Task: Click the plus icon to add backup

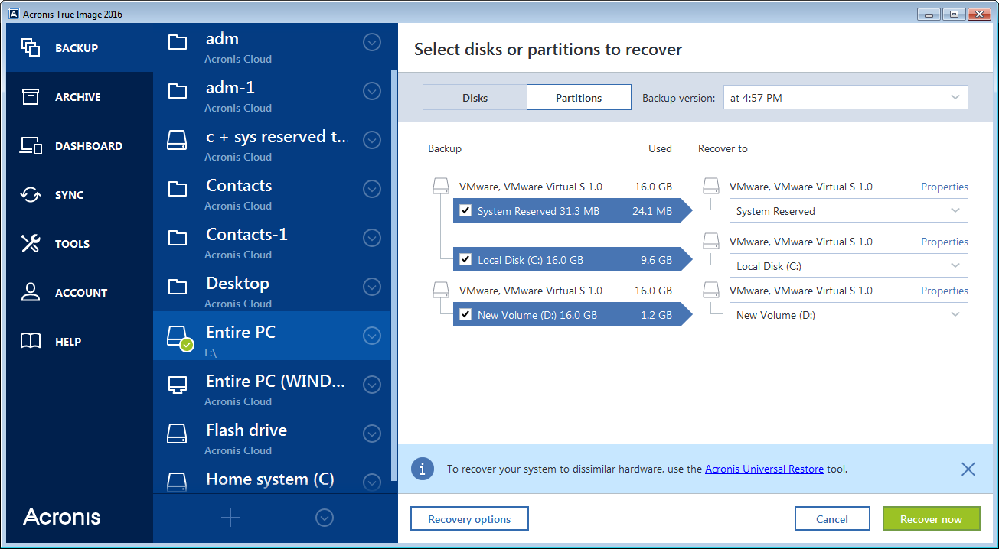Action: tap(230, 518)
